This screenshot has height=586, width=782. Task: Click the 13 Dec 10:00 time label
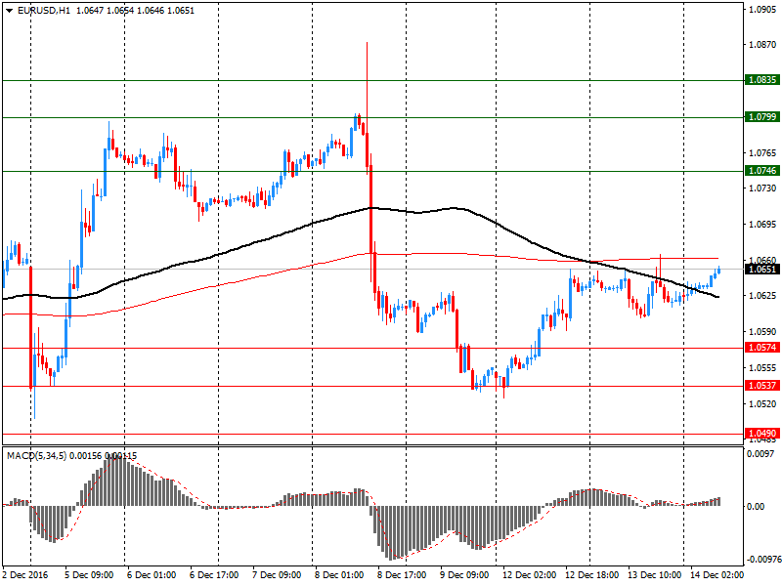(x=654, y=574)
